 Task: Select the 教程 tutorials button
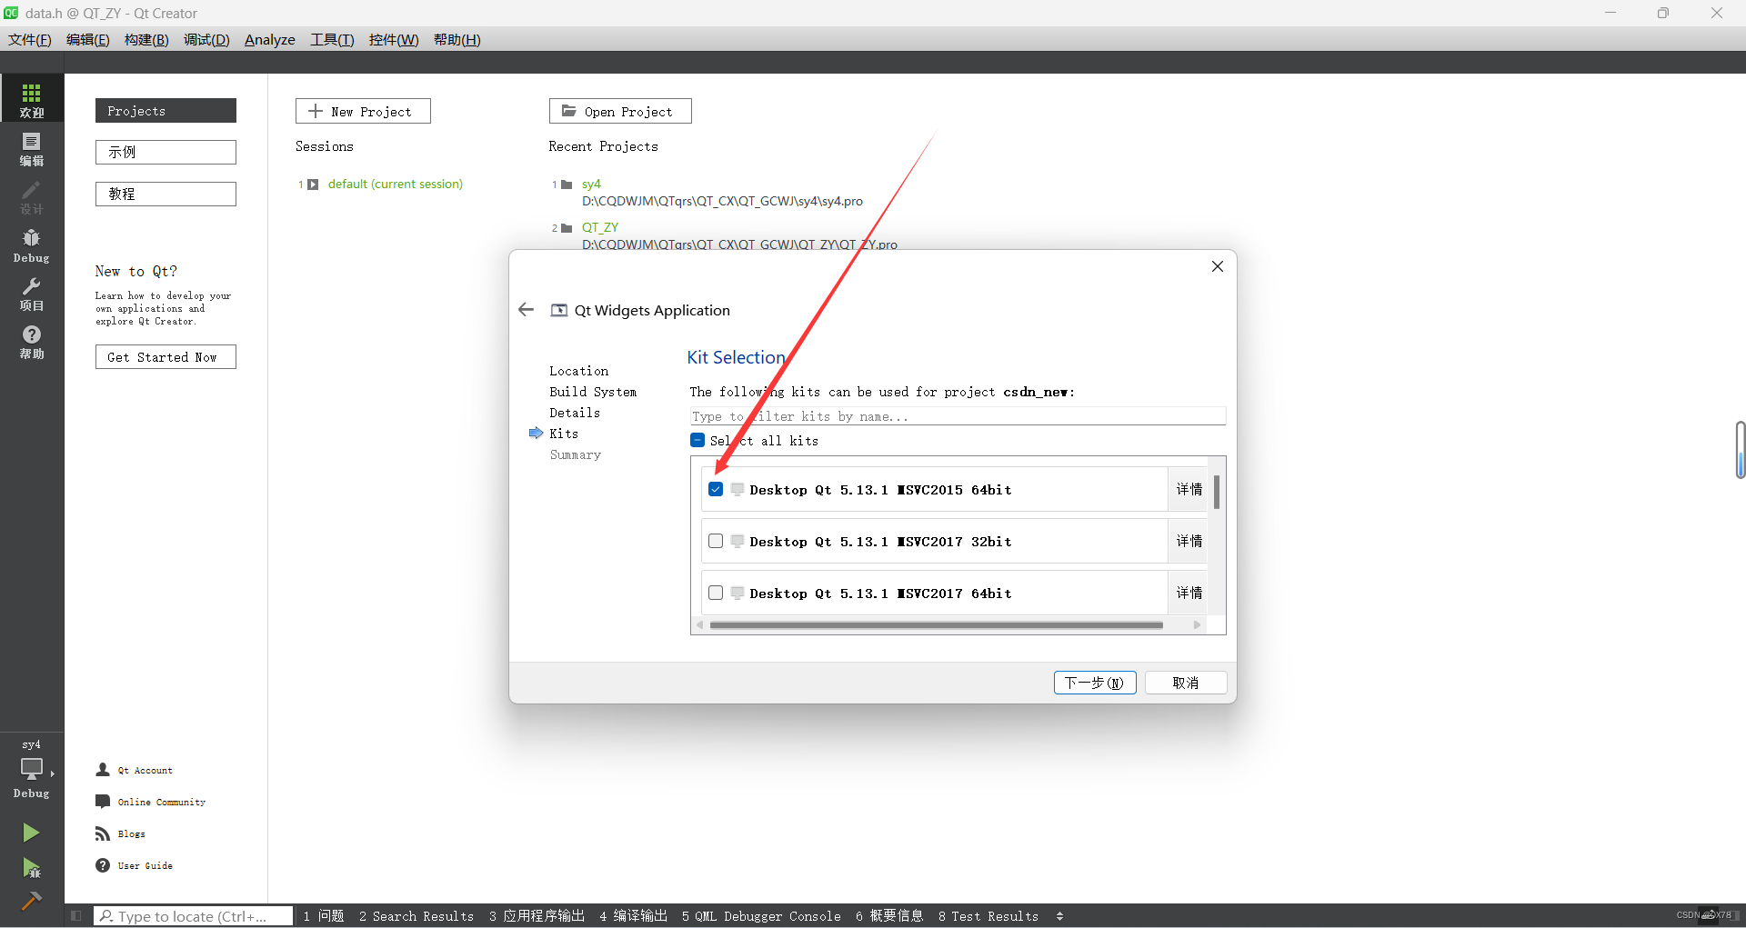(x=166, y=194)
